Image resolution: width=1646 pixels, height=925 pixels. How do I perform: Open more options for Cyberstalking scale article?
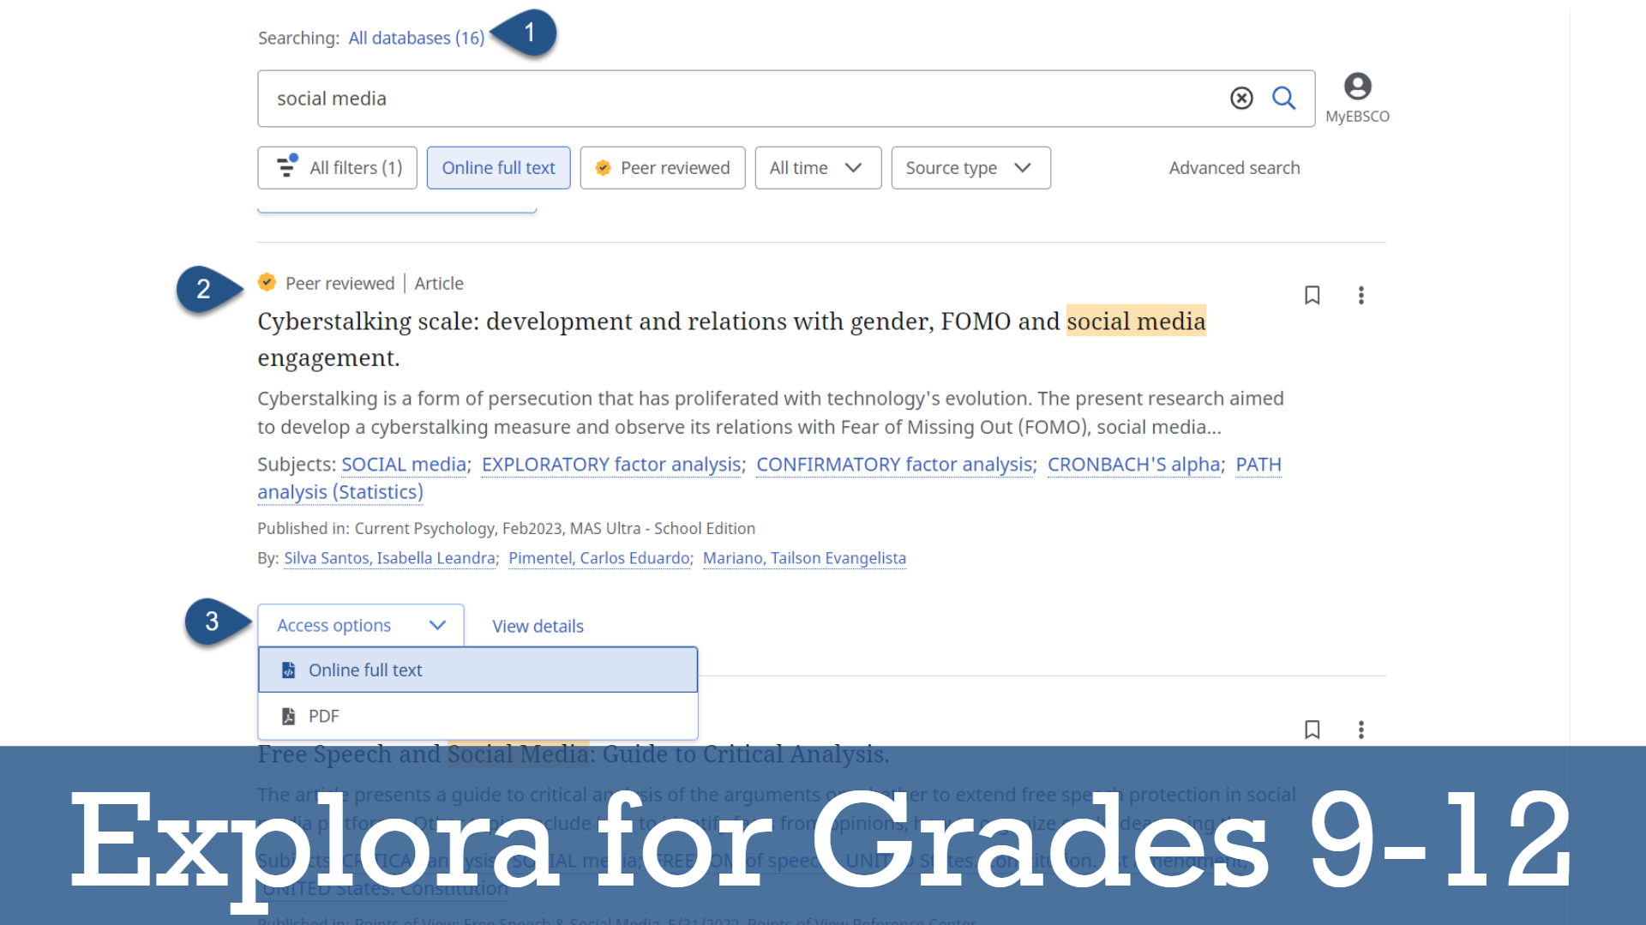pyautogui.click(x=1361, y=296)
